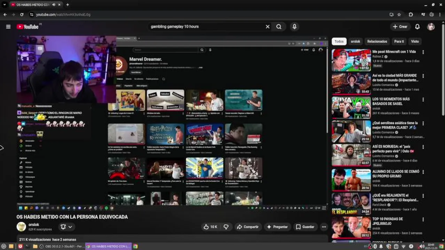Viewport: 445px width, 250px height.
Task: Open options for 'Me pasé Minecraft con 1 Vida'
Action: (x=423, y=52)
